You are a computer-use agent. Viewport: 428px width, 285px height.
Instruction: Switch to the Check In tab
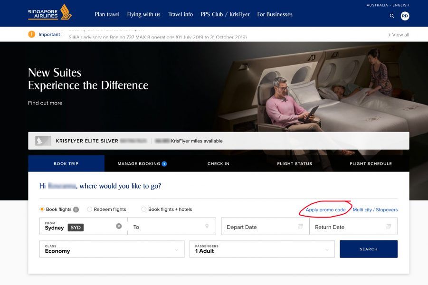[x=219, y=163]
